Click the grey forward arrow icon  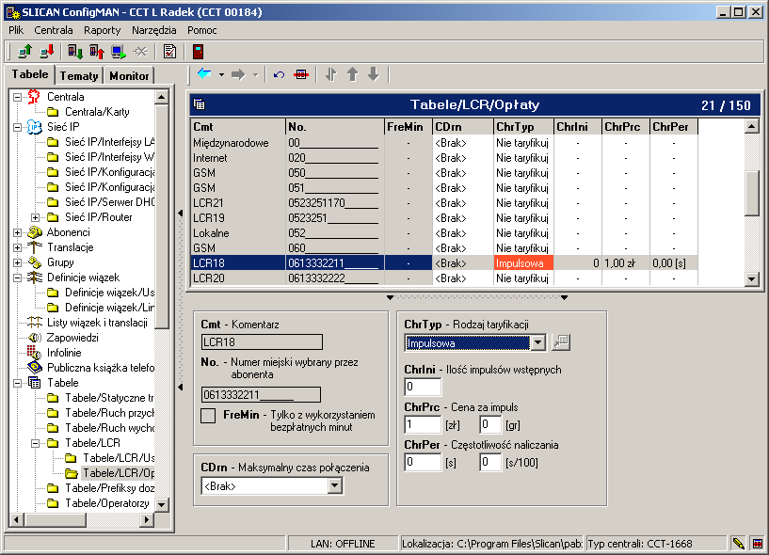tap(238, 74)
